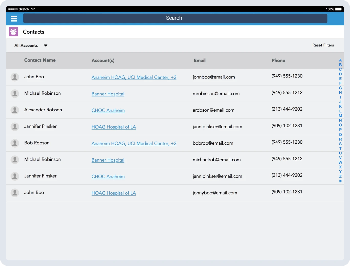
Task: Click phone (213) 444-9202 in Alexander Robson row
Action: [x=287, y=109]
